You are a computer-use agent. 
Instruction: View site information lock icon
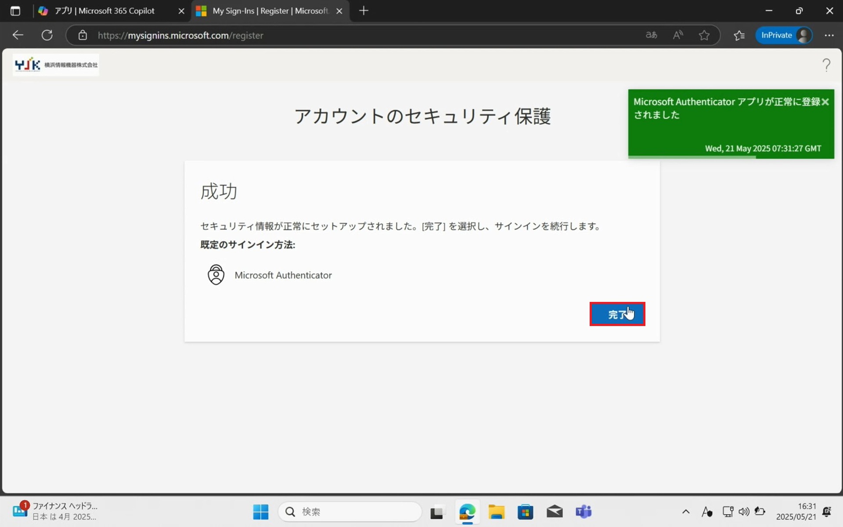83,35
